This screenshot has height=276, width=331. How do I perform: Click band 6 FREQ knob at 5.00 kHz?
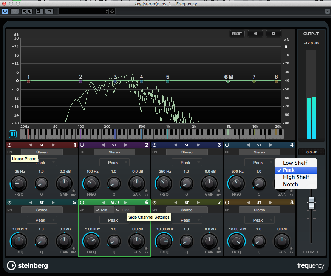(x=91, y=241)
